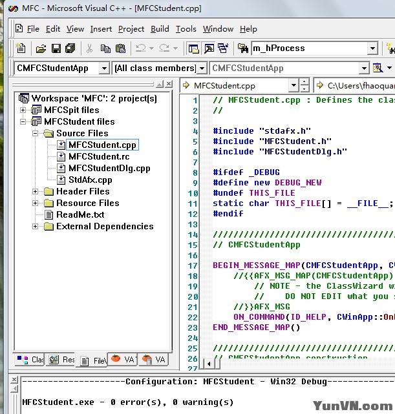Toggle the Workspace window icon
The image size is (395, 414).
[x=193, y=48]
